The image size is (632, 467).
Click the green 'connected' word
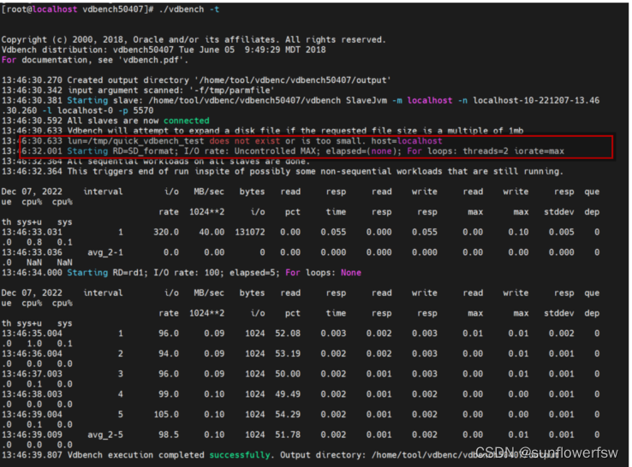[186, 121]
